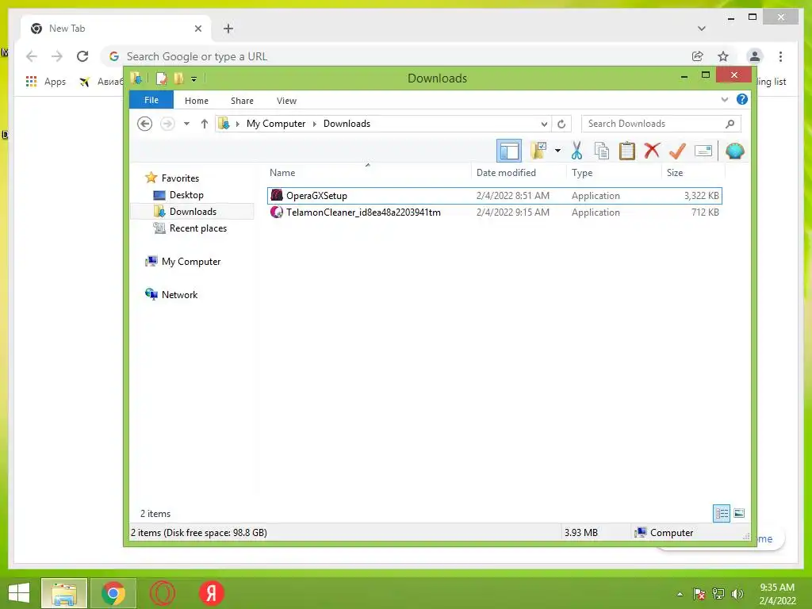Sort files by Type column

click(582, 173)
